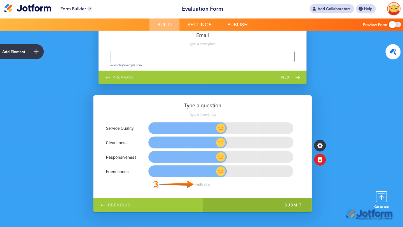Click the Go to top arrow icon
Screen dimensions: 403x227
(x=381, y=196)
